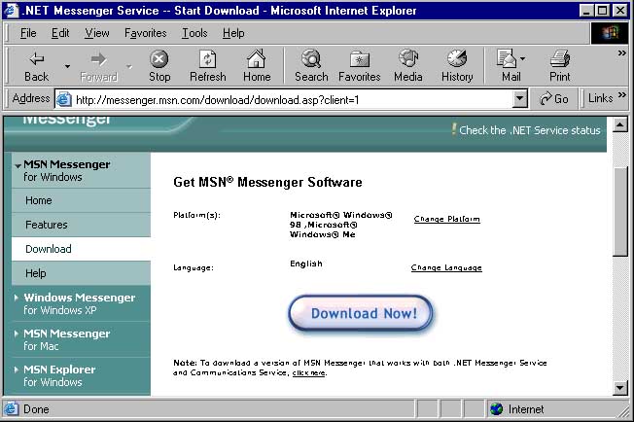Open the Search toolbar button
The image size is (634, 422).
(x=311, y=66)
